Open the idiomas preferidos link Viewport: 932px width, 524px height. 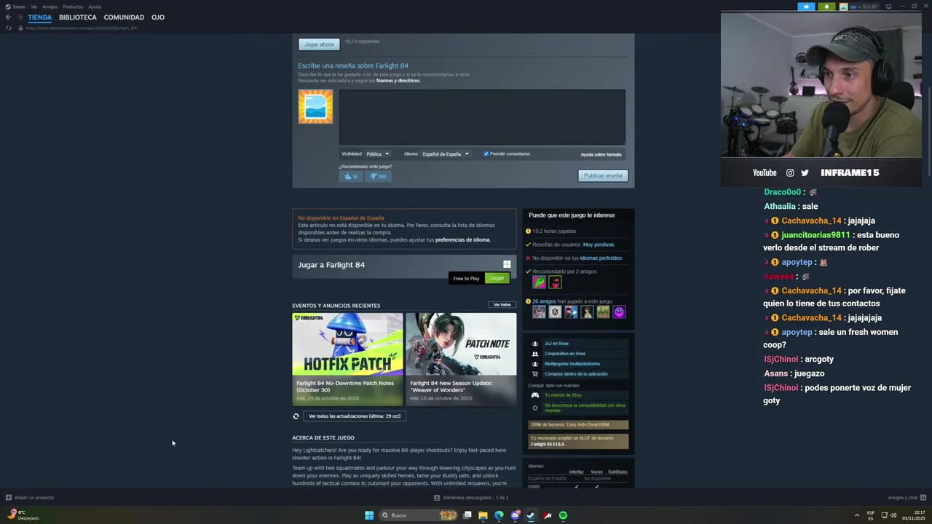pos(601,258)
